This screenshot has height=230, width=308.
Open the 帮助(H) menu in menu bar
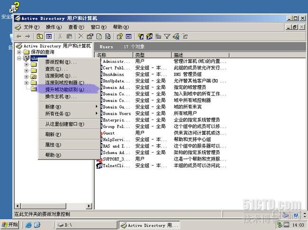[x=121, y=27]
